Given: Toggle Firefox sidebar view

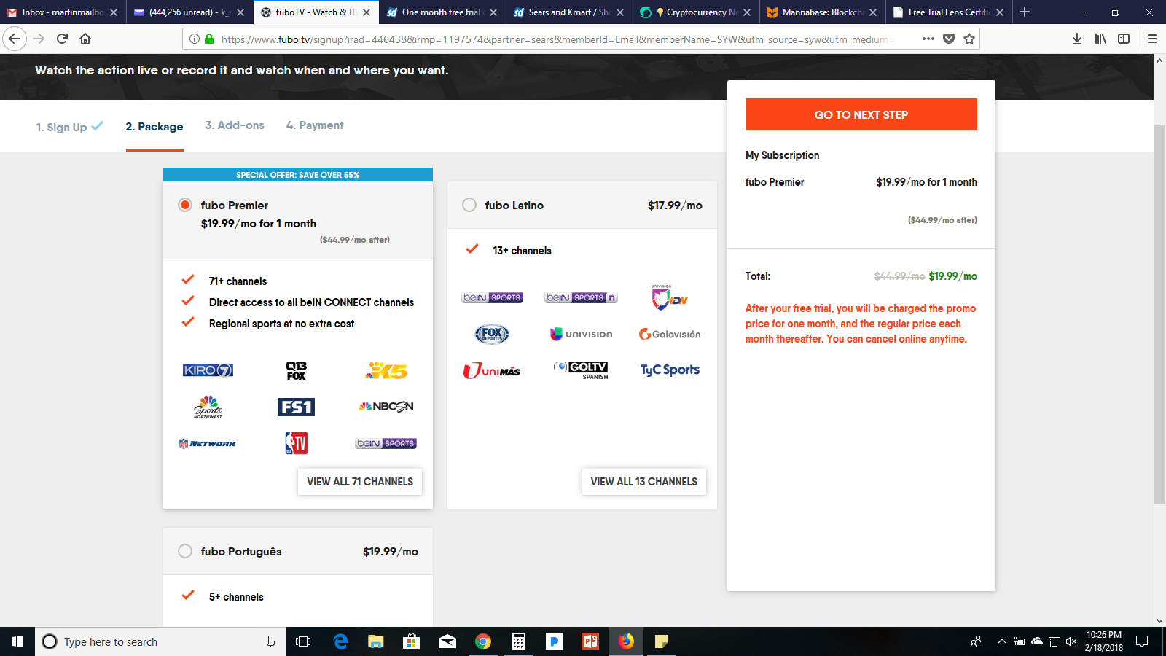Looking at the screenshot, I should (1124, 39).
